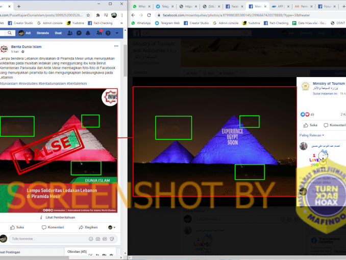The height and width of the screenshot is (260, 346).
Task: Open left browser three-dot menu
Action: (122, 15)
